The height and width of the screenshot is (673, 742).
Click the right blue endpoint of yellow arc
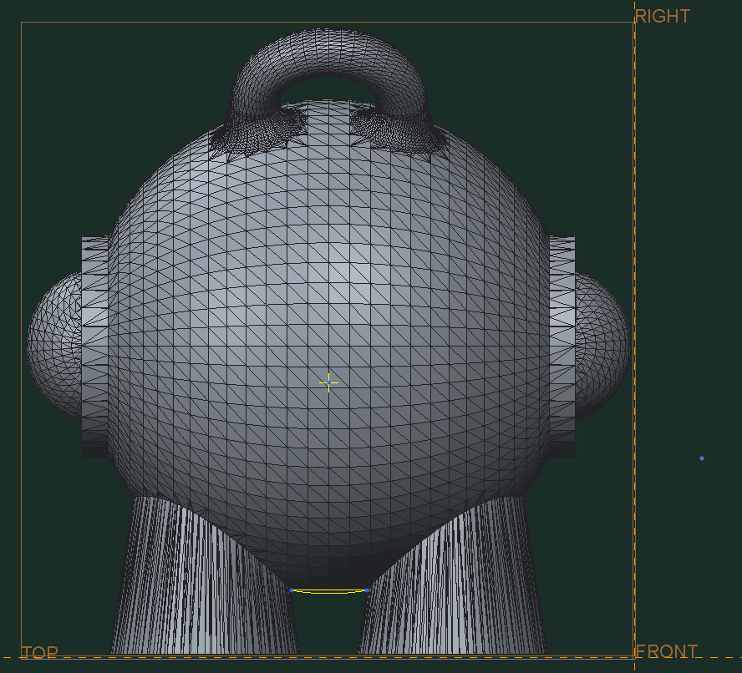[x=368, y=590]
